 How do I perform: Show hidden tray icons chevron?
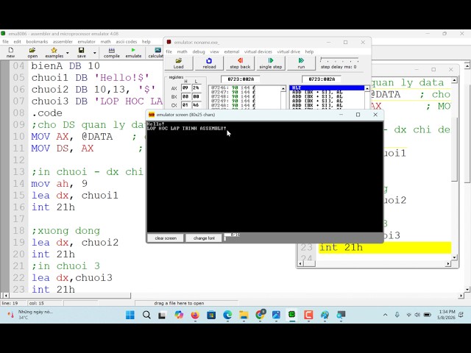(386, 315)
